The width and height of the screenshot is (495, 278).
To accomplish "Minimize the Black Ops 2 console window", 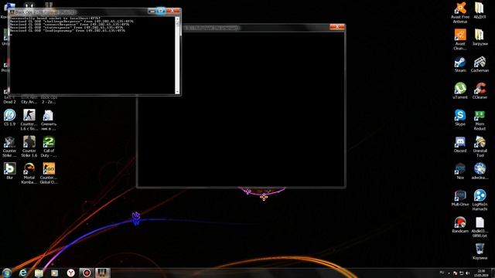I will tap(152, 11).
